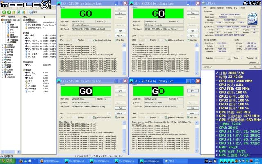
Task: Go forward using EVEREST's green forward arrow
Action: click(x=9, y=12)
